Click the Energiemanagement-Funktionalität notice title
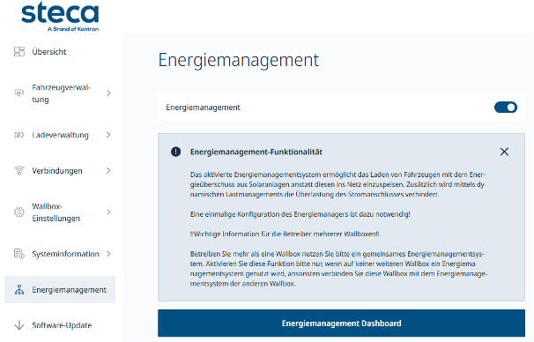 point(256,152)
